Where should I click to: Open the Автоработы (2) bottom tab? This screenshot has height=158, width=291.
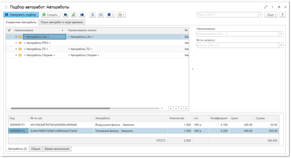pyautogui.click(x=18, y=149)
